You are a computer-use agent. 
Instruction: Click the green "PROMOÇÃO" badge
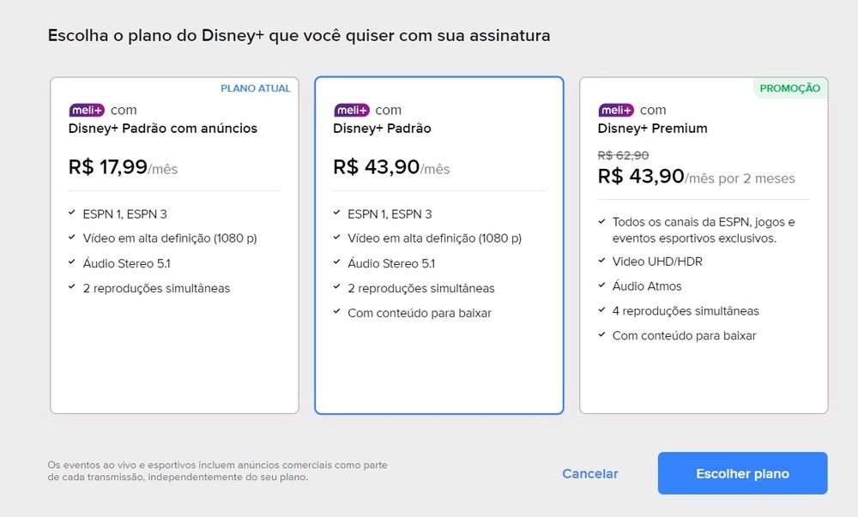coord(790,88)
